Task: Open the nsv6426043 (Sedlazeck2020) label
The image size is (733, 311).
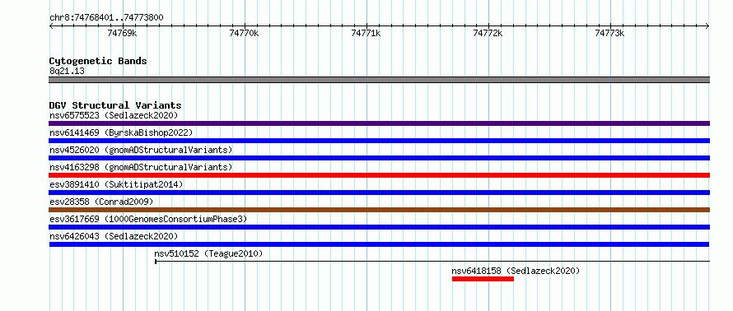Action: point(114,236)
